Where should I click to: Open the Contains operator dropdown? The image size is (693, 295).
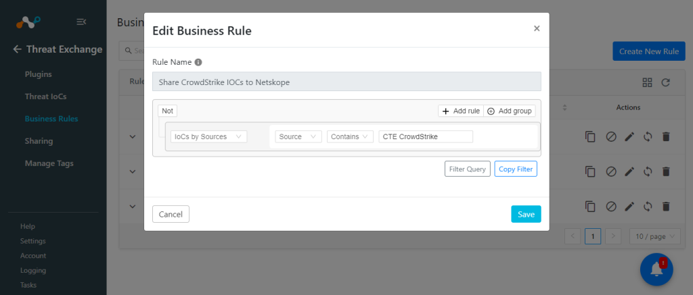(350, 136)
